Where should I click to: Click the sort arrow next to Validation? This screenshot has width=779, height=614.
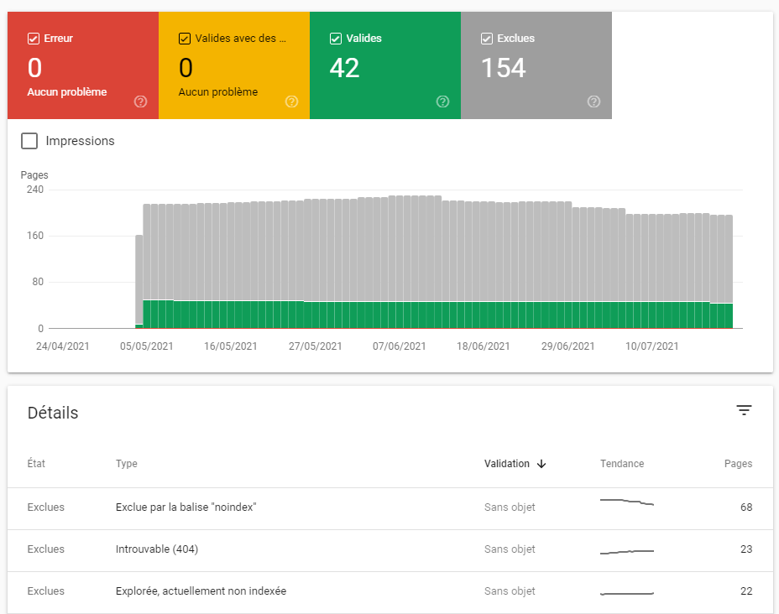pos(542,464)
